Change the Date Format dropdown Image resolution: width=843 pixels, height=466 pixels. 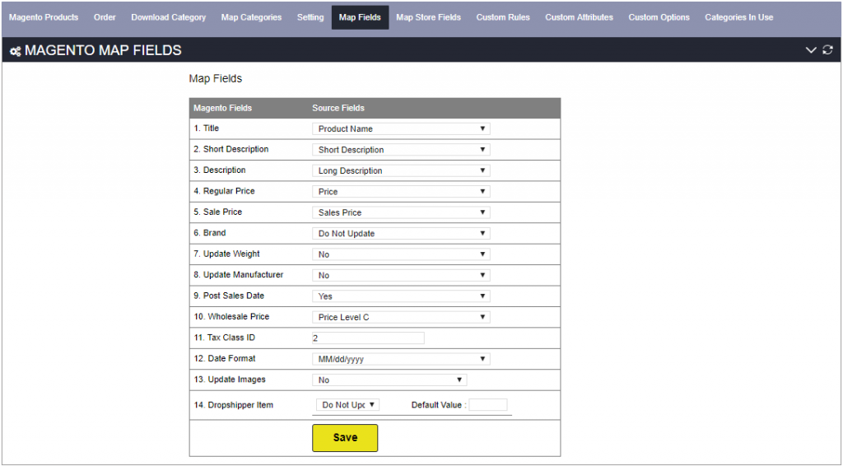(401, 359)
